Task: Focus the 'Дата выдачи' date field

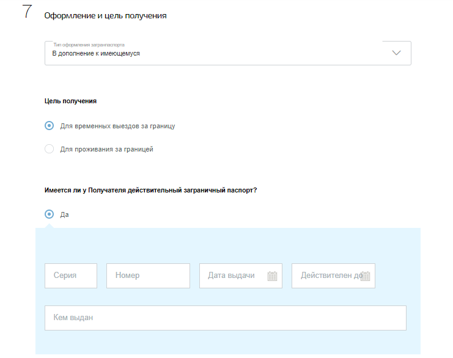Action: pyautogui.click(x=241, y=276)
